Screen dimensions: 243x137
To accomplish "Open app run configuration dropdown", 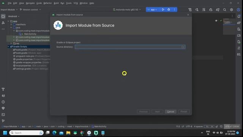I will pos(152,10).
